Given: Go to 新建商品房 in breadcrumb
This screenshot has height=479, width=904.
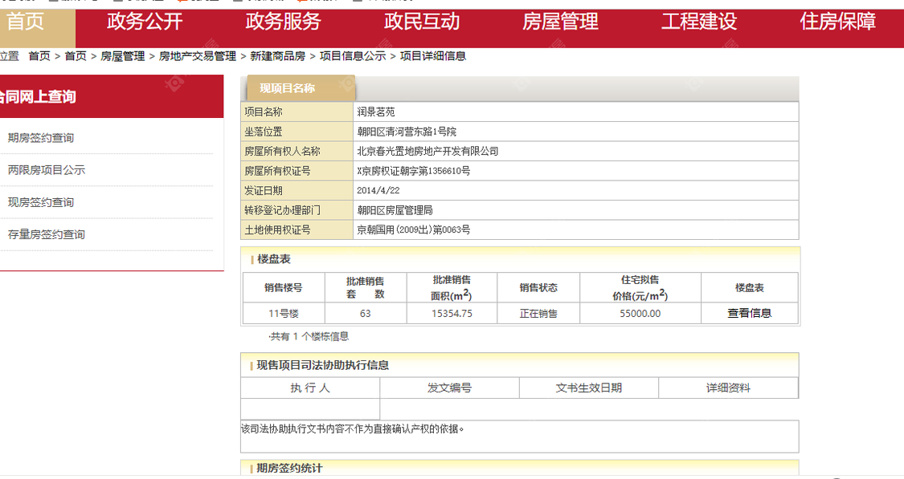Looking at the screenshot, I should [x=278, y=56].
